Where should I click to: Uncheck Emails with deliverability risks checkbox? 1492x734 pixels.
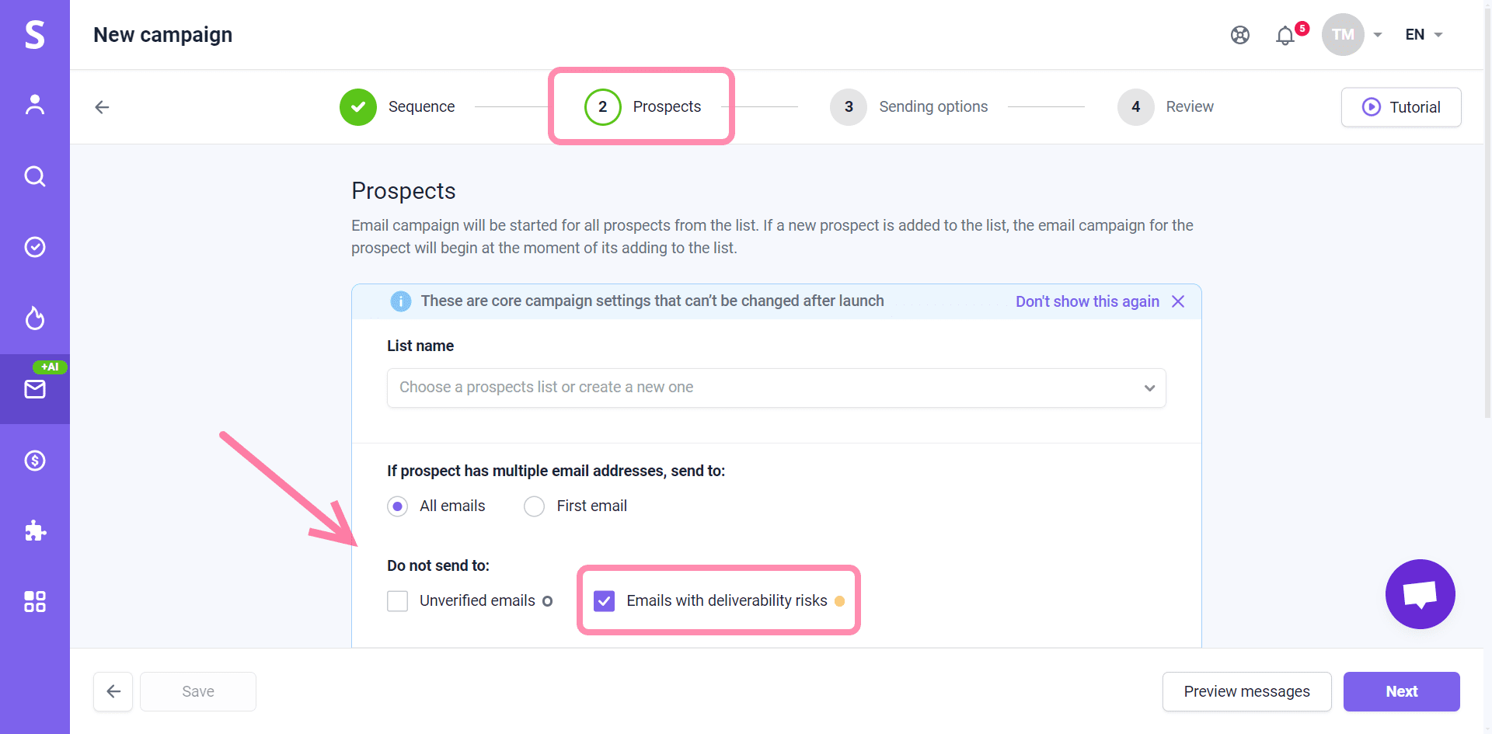pyautogui.click(x=605, y=601)
